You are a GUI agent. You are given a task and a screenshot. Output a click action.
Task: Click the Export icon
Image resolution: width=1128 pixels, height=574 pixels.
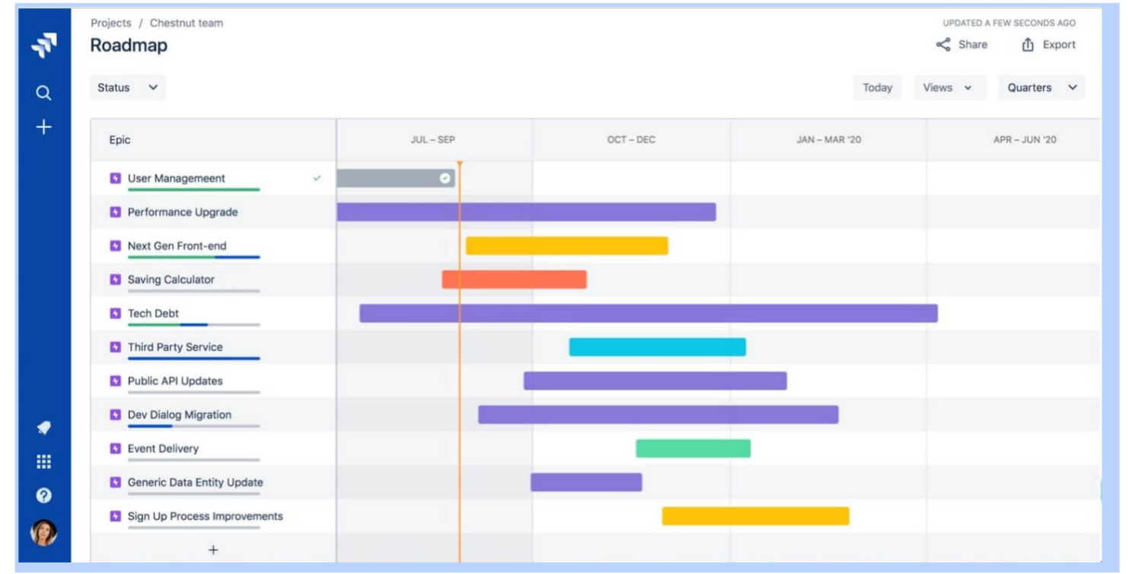pyautogui.click(x=1028, y=45)
